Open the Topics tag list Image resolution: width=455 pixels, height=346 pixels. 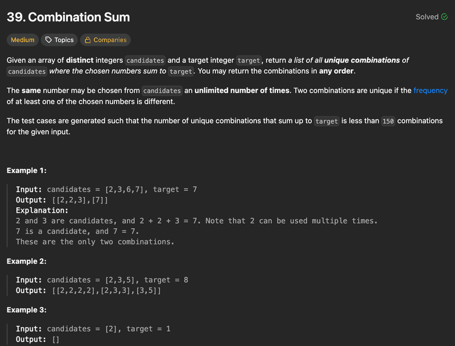click(x=59, y=40)
